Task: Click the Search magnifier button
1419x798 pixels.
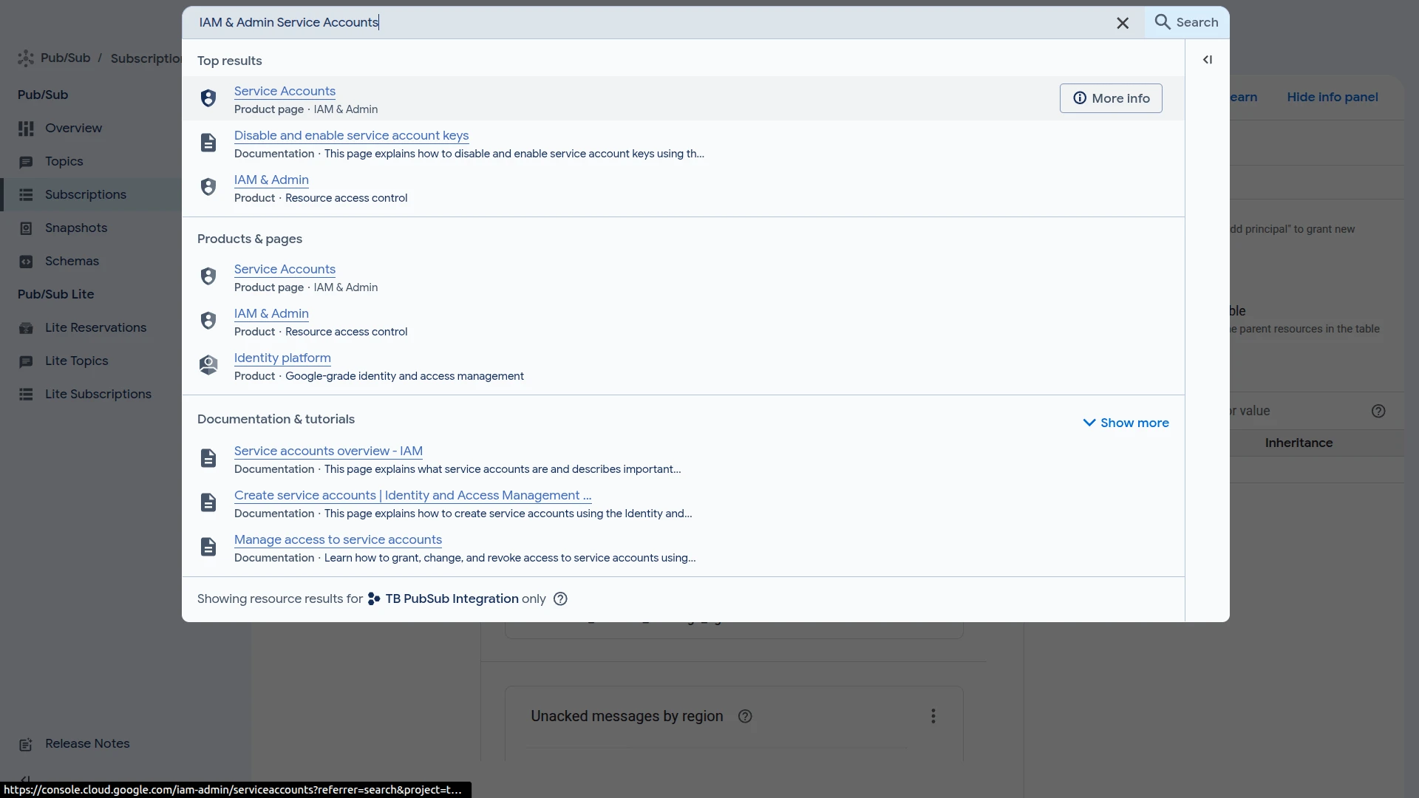Action: tap(1187, 22)
